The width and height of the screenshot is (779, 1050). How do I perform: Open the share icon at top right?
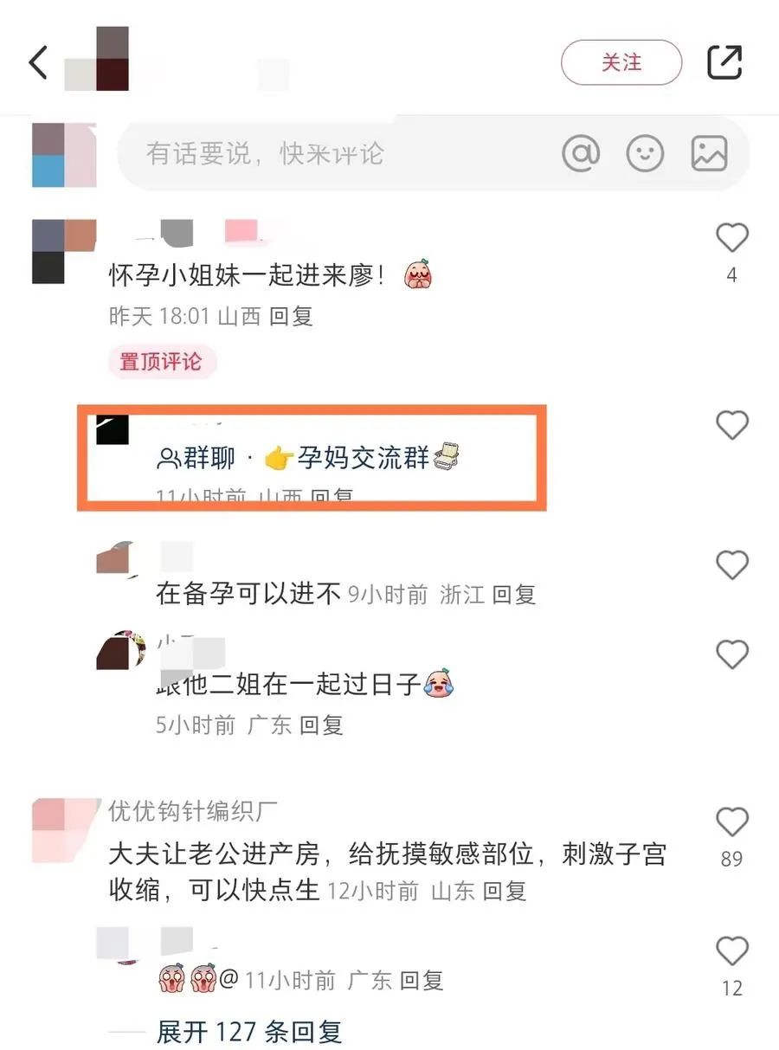[724, 62]
